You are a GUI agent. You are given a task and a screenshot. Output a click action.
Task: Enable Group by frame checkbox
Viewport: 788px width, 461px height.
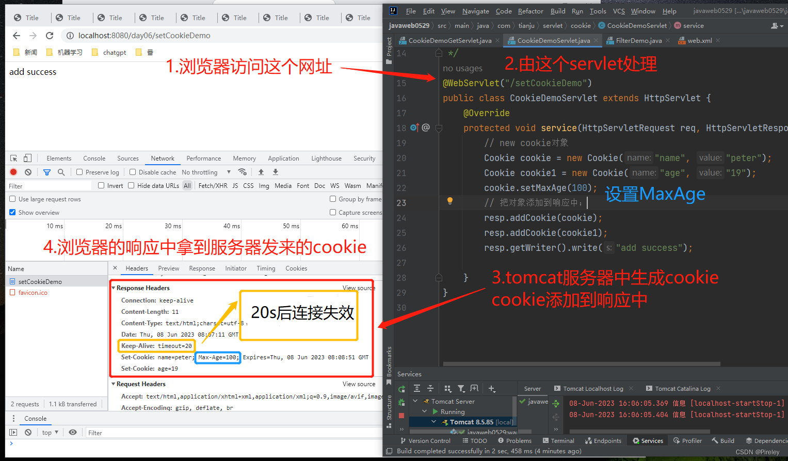point(333,199)
